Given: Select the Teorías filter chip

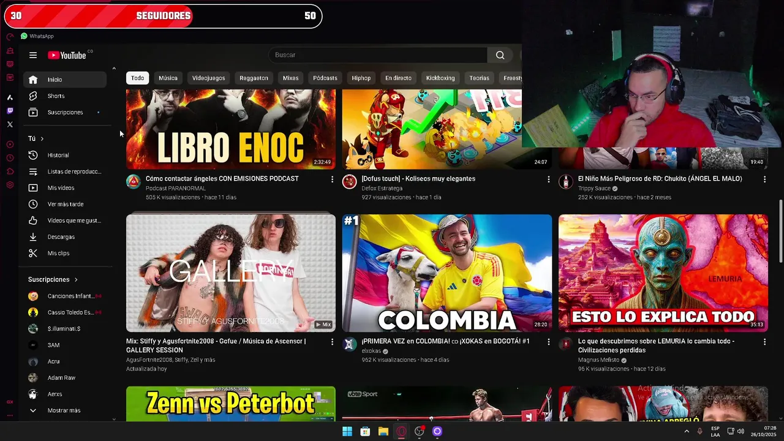Looking at the screenshot, I should 479,78.
